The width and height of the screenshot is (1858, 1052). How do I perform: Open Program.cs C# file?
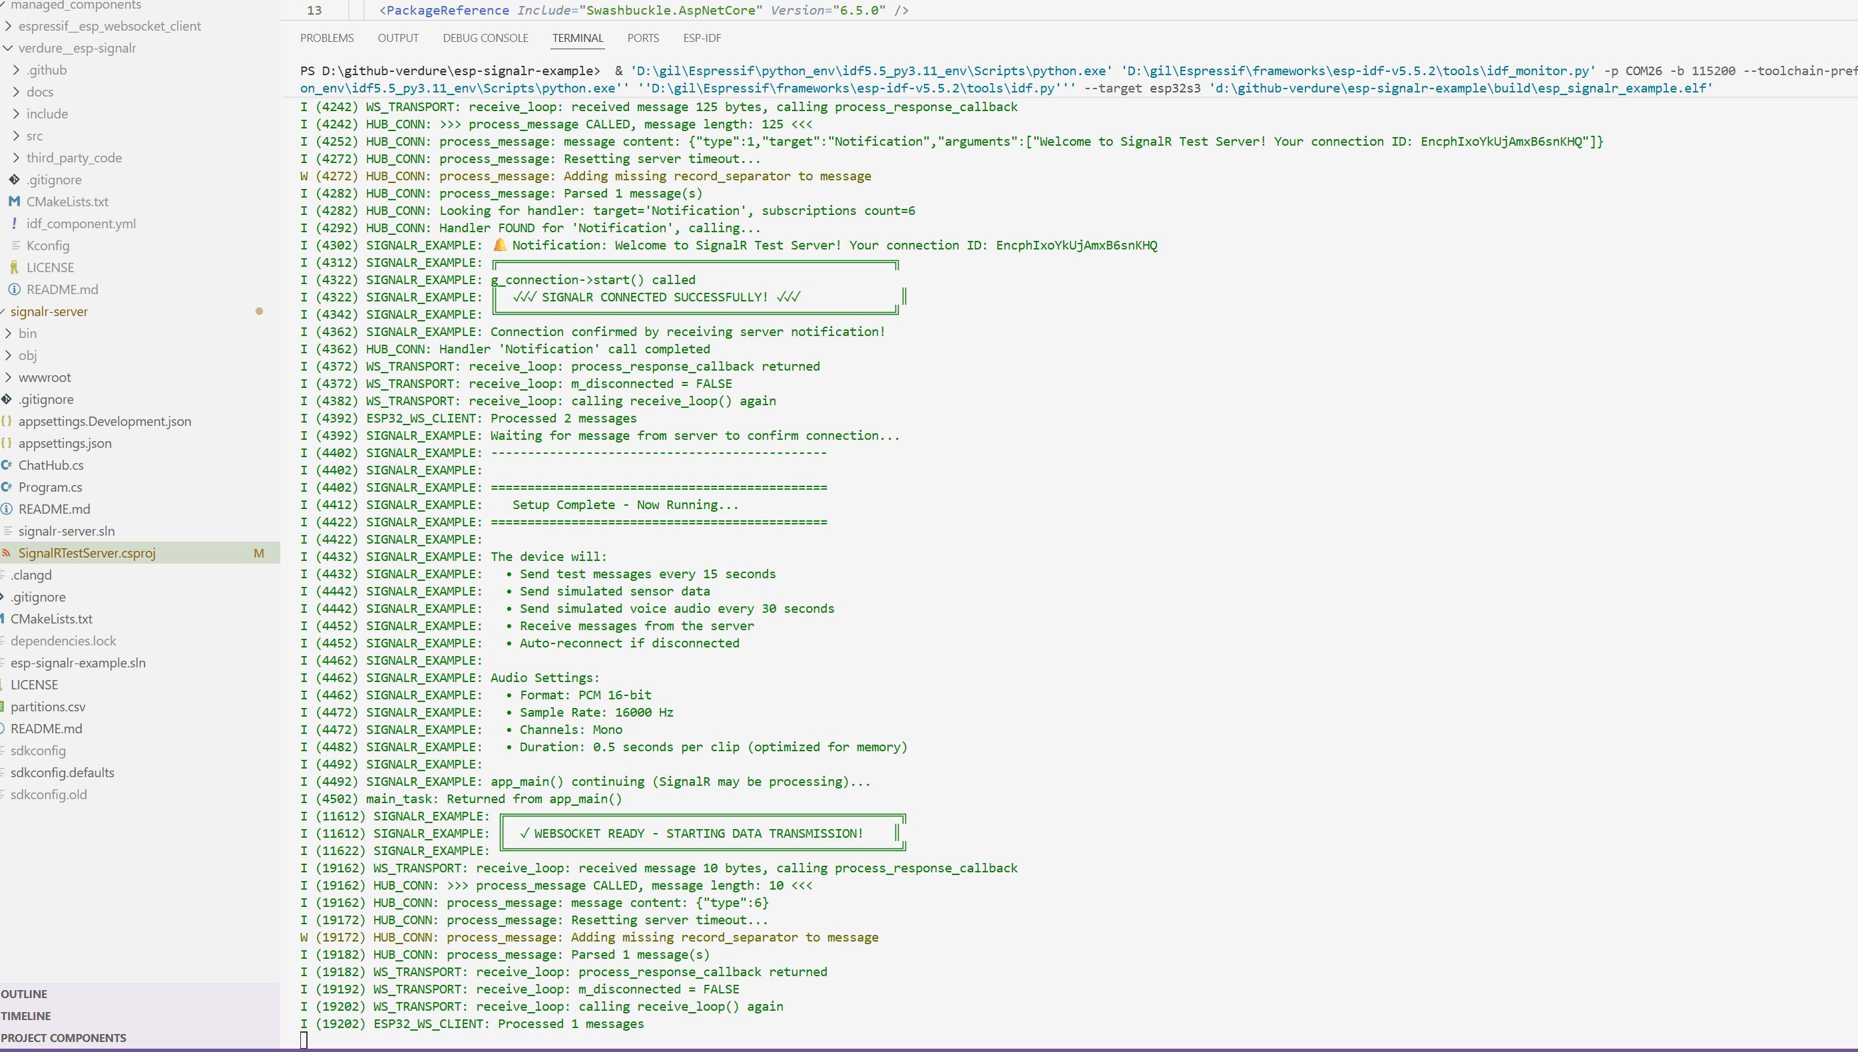(x=50, y=487)
